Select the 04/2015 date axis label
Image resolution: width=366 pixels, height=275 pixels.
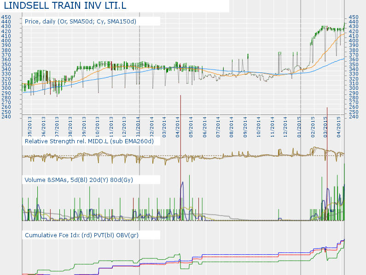339,127
